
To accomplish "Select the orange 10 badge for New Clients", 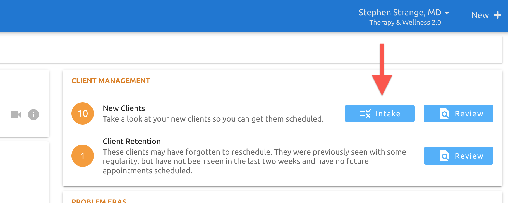I will [82, 113].
